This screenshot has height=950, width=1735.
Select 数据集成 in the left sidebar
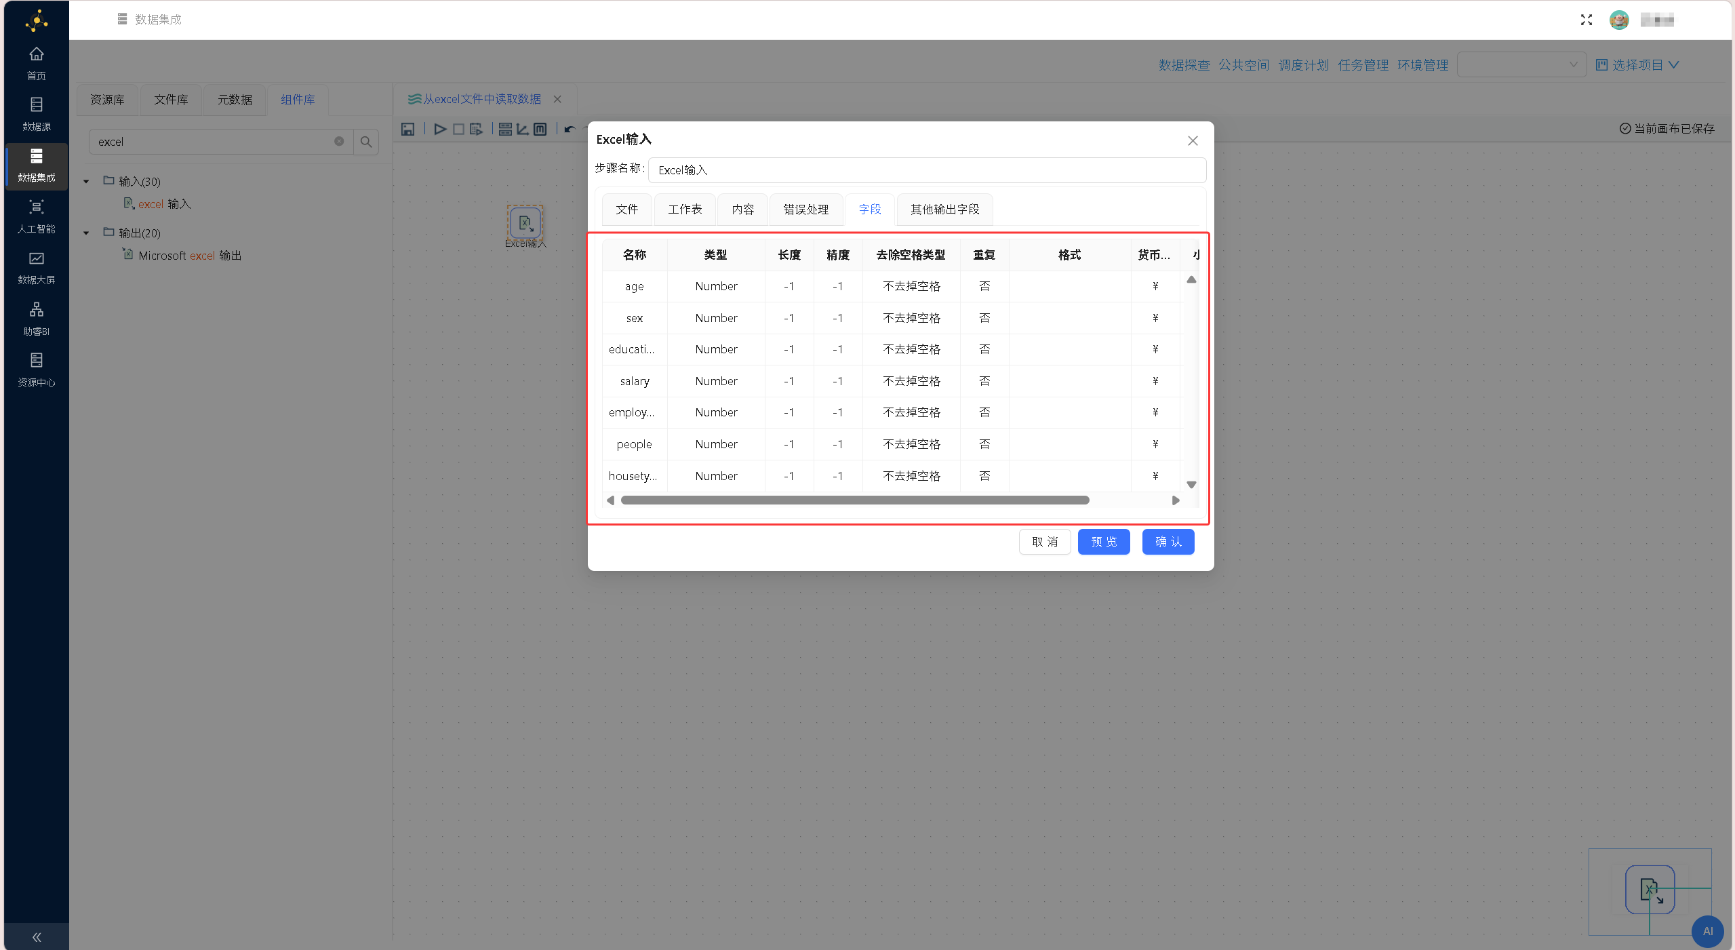(x=37, y=165)
